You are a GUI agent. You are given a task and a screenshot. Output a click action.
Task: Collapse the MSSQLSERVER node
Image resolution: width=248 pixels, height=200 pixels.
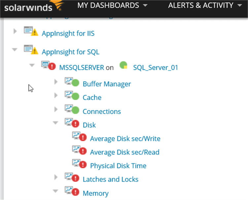pos(32,65)
